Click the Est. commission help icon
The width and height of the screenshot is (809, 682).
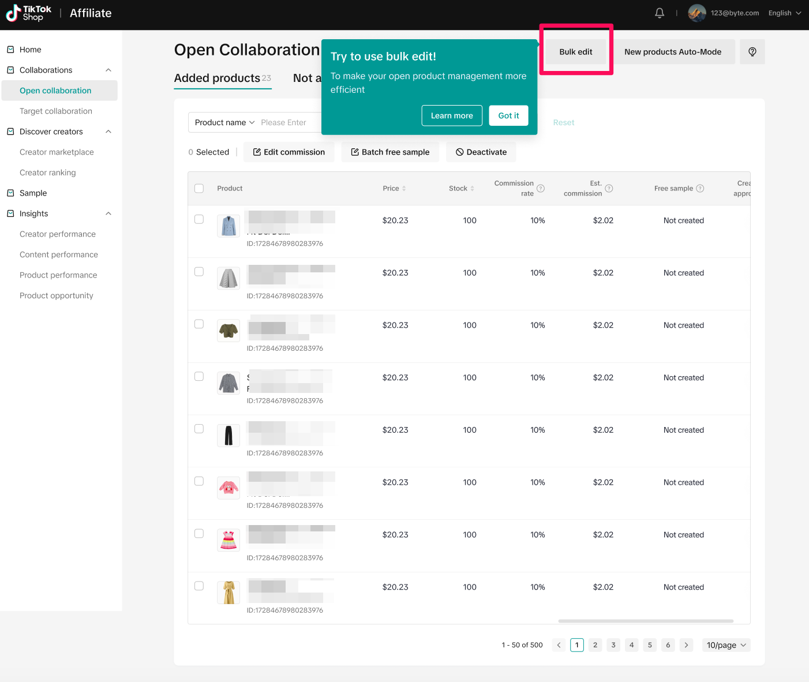pos(609,188)
